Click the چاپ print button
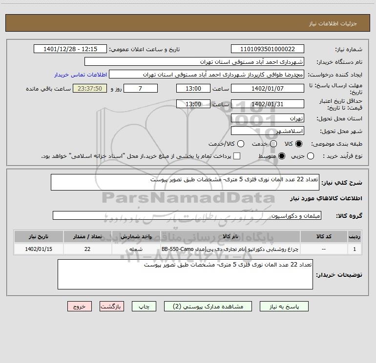This screenshot has width=376, height=363. pyautogui.click(x=144, y=306)
